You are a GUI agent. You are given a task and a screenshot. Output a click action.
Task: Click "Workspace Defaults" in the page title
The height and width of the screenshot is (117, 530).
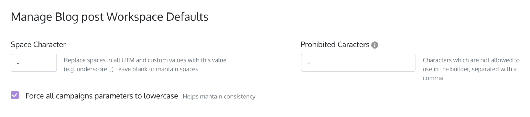coord(157,17)
